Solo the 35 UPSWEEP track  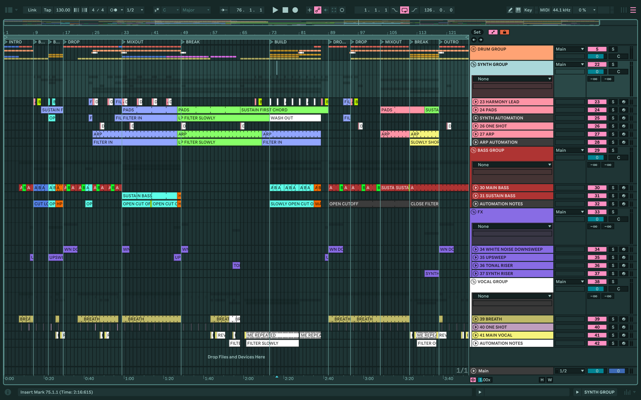point(613,257)
